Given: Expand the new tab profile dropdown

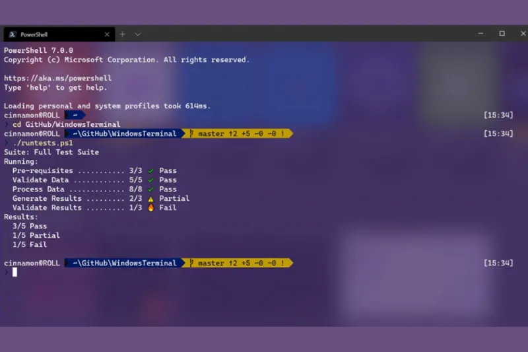Looking at the screenshot, I should (x=138, y=34).
